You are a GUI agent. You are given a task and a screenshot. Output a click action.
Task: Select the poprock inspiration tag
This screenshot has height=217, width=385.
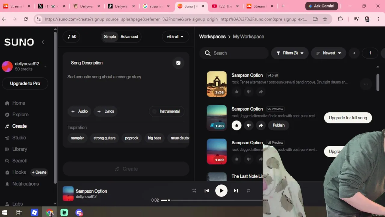tap(132, 138)
